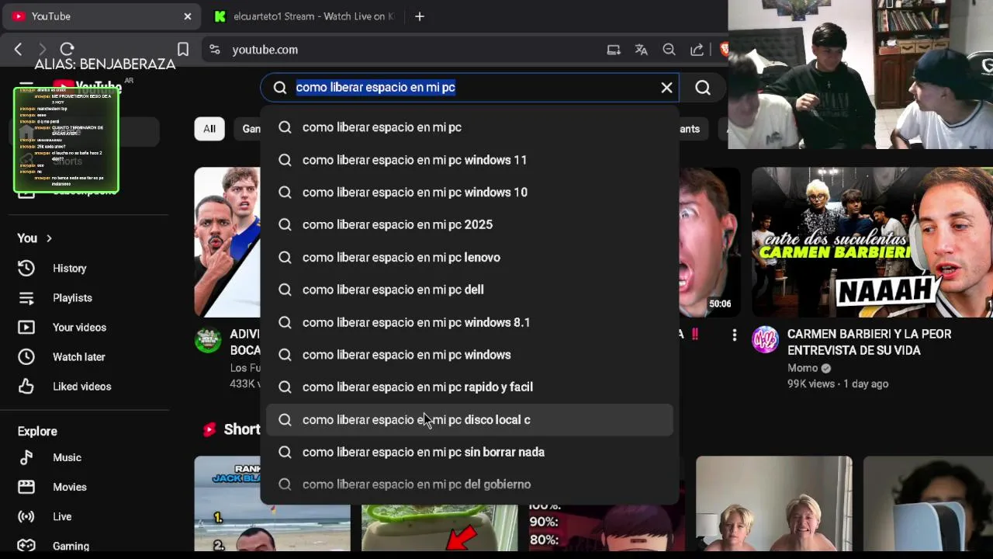Viewport: 993px width, 559px height.
Task: Click the Watch later clock icon
Action: click(26, 357)
